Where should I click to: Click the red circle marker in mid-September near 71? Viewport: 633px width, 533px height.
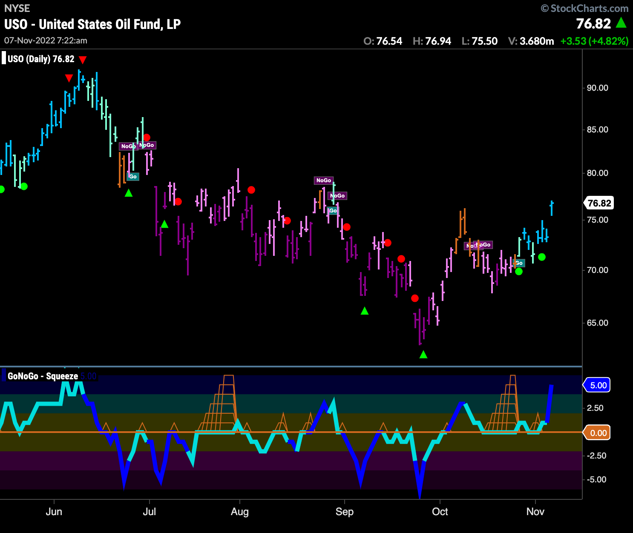tap(401, 259)
